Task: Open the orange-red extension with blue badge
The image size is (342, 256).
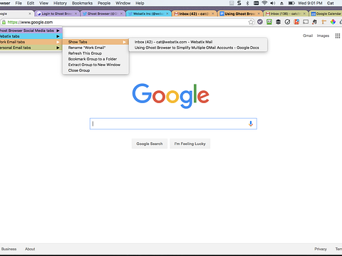Action: pyautogui.click(x=296, y=22)
